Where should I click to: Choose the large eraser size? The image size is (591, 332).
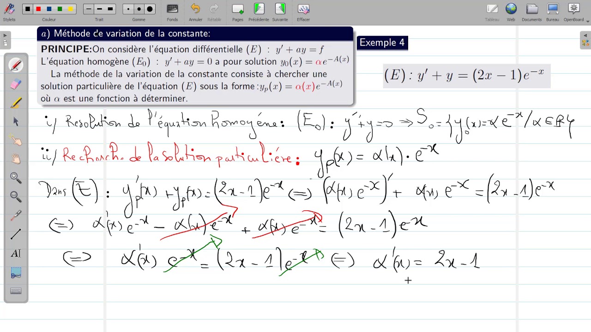click(150, 9)
